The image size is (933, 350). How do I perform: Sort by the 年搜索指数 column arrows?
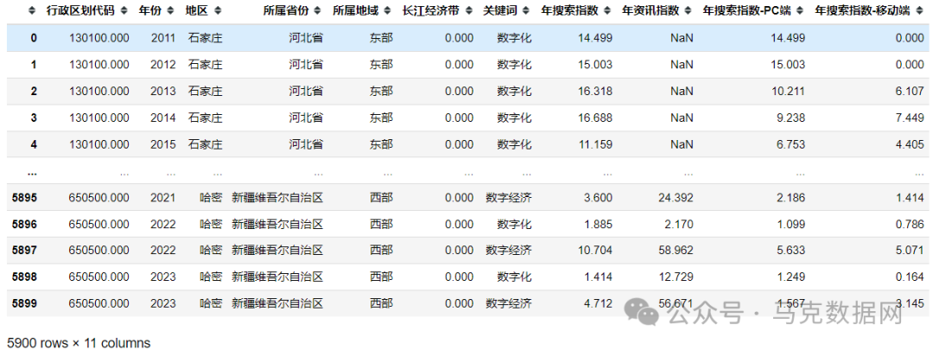[607, 10]
